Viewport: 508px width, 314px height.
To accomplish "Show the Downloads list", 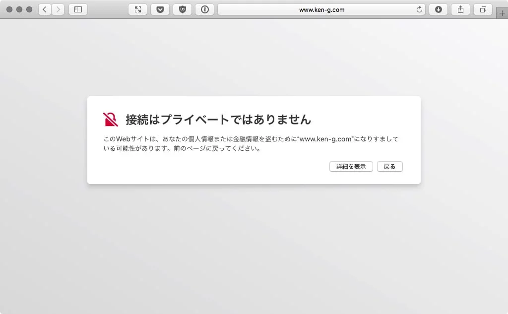I will tap(438, 9).
